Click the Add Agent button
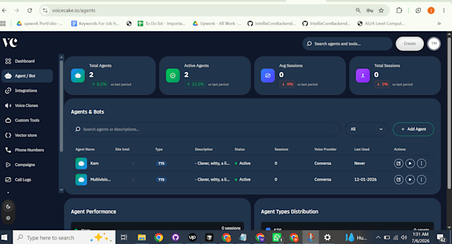The width and height of the screenshot is (452, 244). [x=413, y=129]
